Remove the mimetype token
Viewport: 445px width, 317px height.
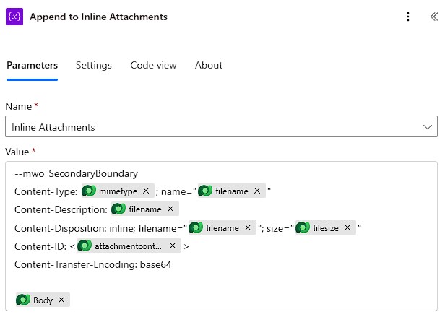tap(146, 191)
